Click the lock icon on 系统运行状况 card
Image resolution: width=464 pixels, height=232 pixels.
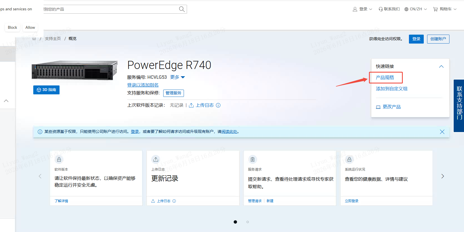[349, 159]
